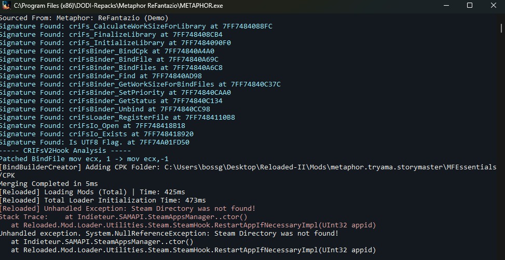Click the scrollbar track below the thumb
This screenshot has width=505, height=260.
[501, 145]
